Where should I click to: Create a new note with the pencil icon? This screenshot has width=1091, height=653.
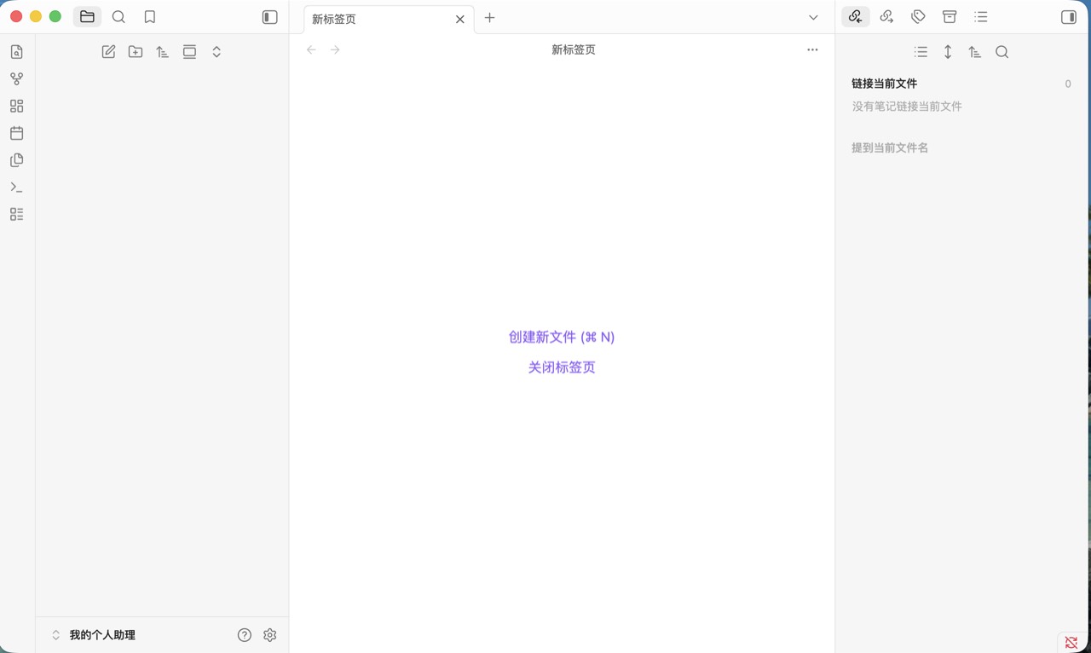[x=108, y=52]
